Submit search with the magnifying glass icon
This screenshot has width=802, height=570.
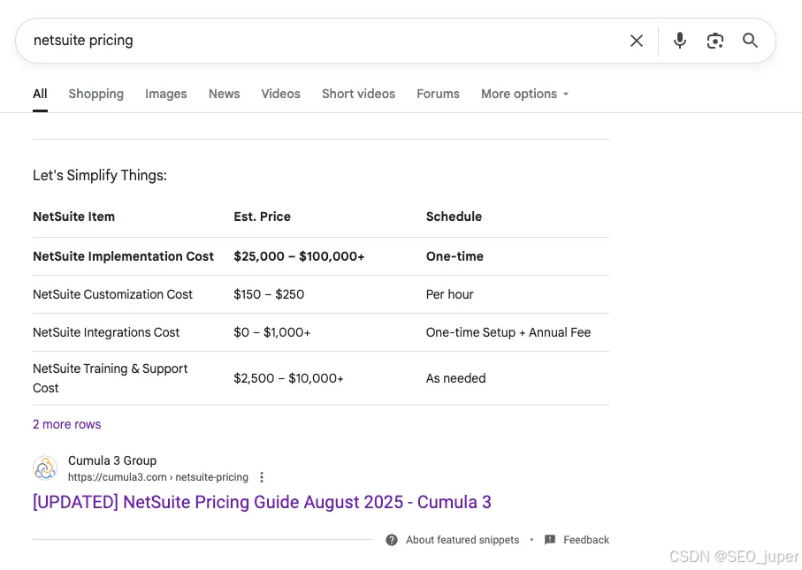[750, 41]
